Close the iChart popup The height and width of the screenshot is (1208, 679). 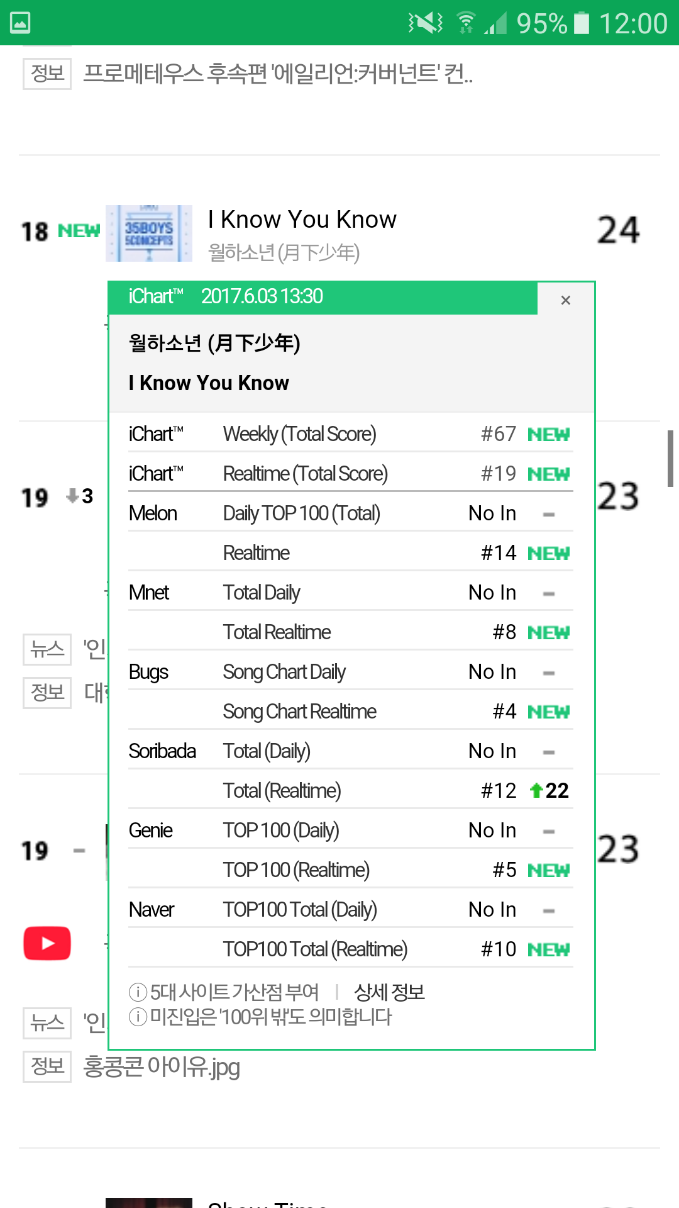point(565,300)
